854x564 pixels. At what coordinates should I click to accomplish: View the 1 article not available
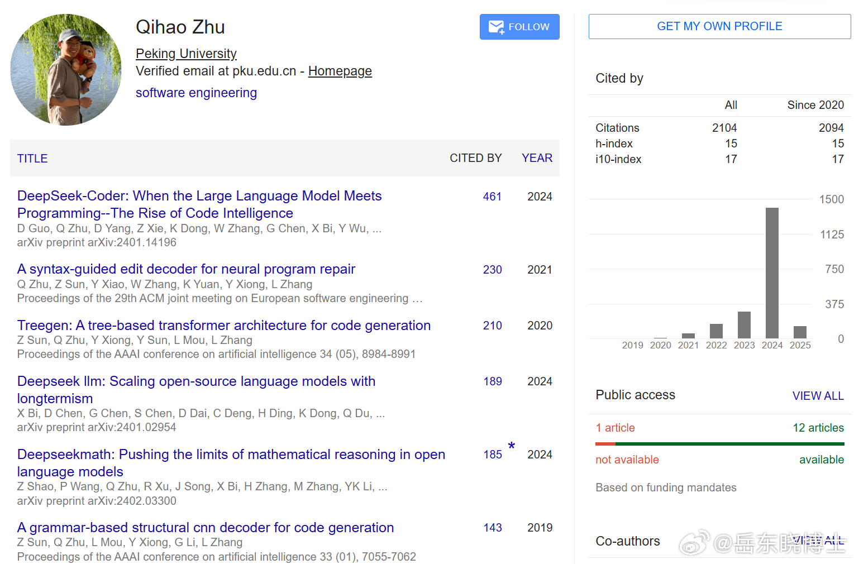click(615, 428)
